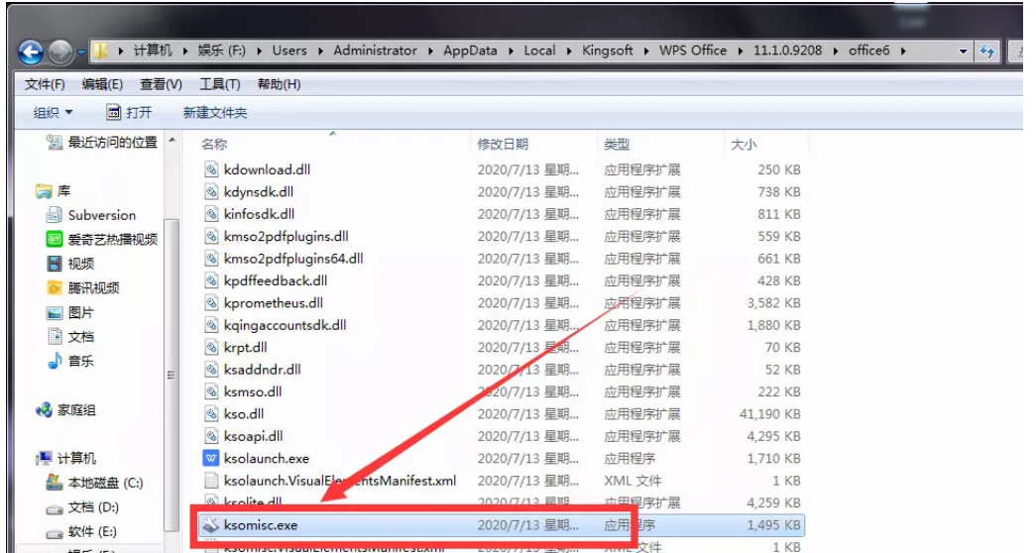Screen dimensions: 1036x553
Task: Select the Users breadcrumb segment
Action: (289, 51)
